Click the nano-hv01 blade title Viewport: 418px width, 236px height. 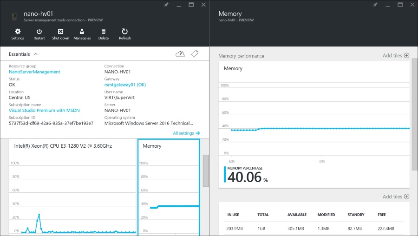(x=39, y=13)
